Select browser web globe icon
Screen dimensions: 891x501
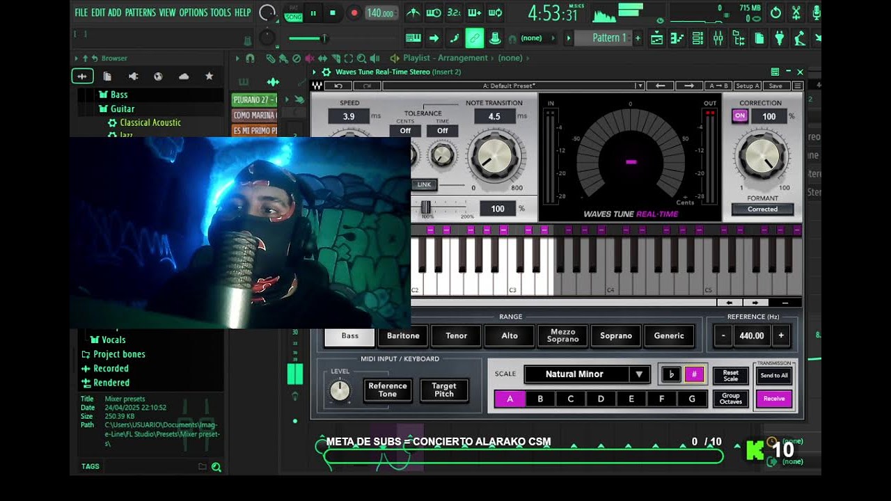click(159, 77)
